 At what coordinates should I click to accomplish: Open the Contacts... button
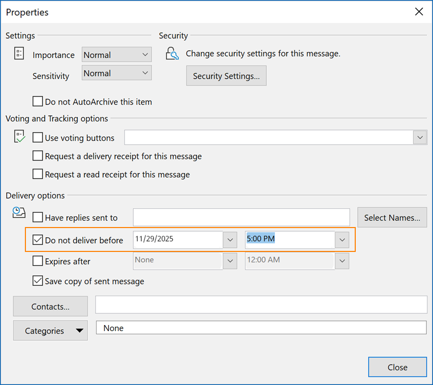pyautogui.click(x=50, y=306)
